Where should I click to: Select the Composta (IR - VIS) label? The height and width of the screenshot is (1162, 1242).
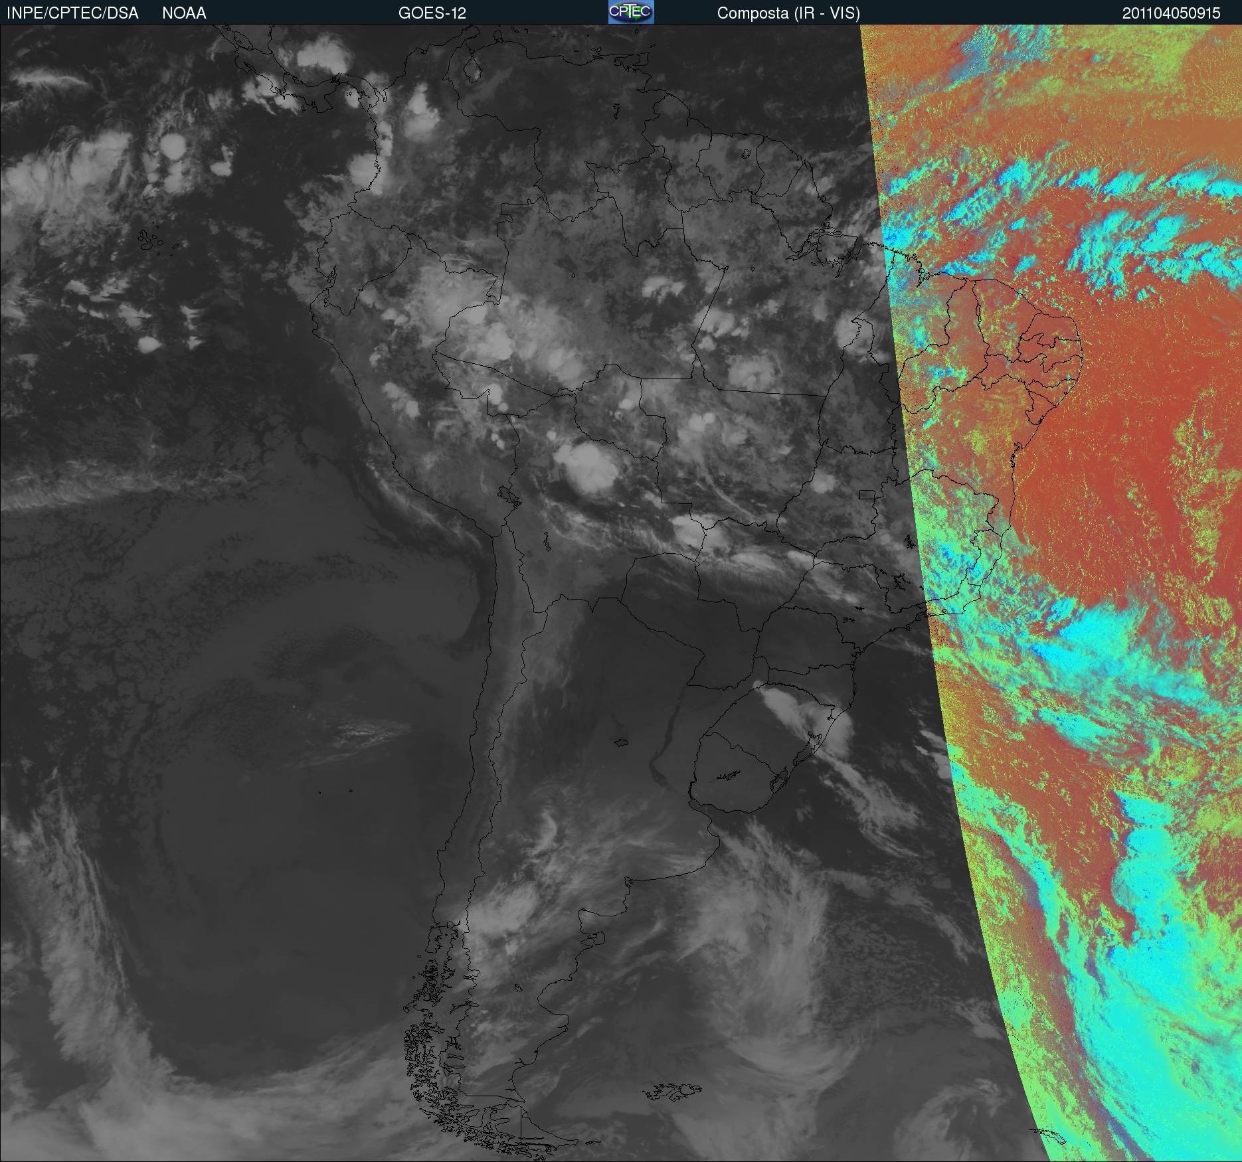tap(788, 13)
